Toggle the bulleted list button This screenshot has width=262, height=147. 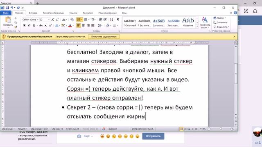coord(78,20)
